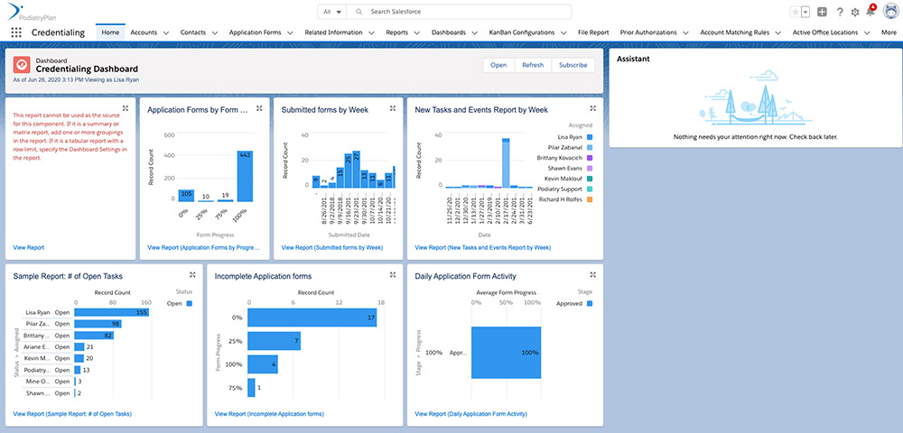Viewport: 903px width, 433px height.
Task: Click the Lisa Ryan 155 open tasks bar
Action: (112, 312)
